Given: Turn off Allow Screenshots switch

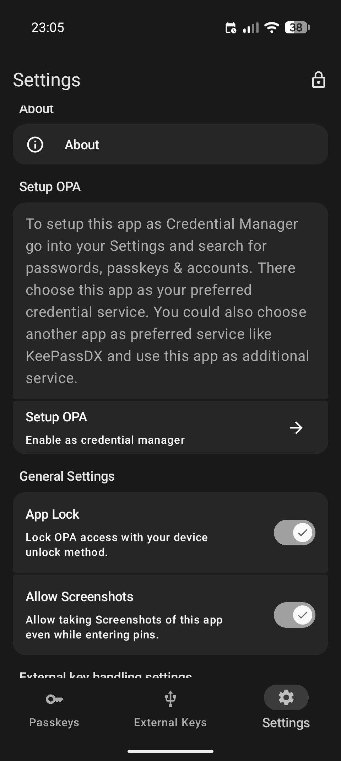Looking at the screenshot, I should (294, 615).
